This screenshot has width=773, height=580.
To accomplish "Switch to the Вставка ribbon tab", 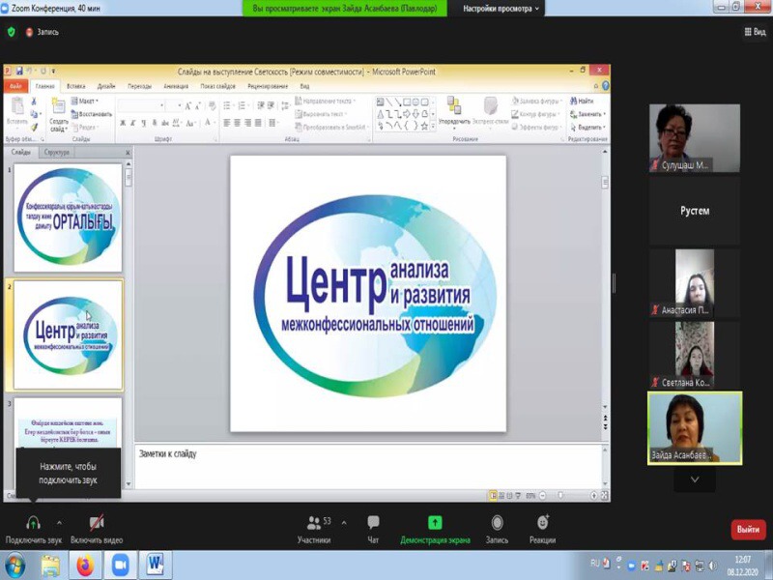I will (x=76, y=86).
